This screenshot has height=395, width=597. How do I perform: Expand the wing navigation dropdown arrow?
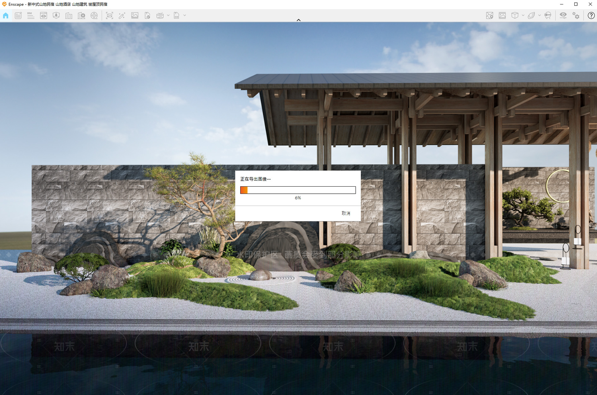[x=540, y=16]
